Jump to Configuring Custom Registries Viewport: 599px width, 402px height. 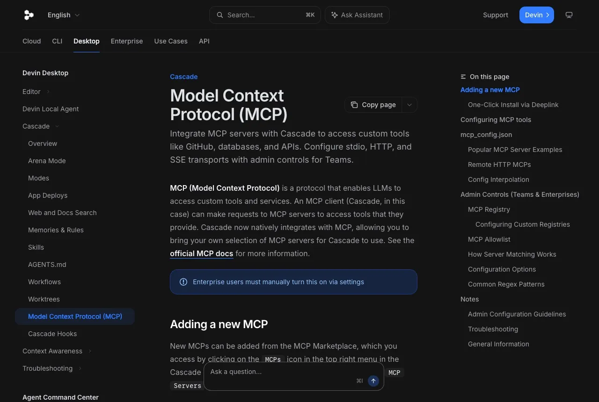pos(523,224)
